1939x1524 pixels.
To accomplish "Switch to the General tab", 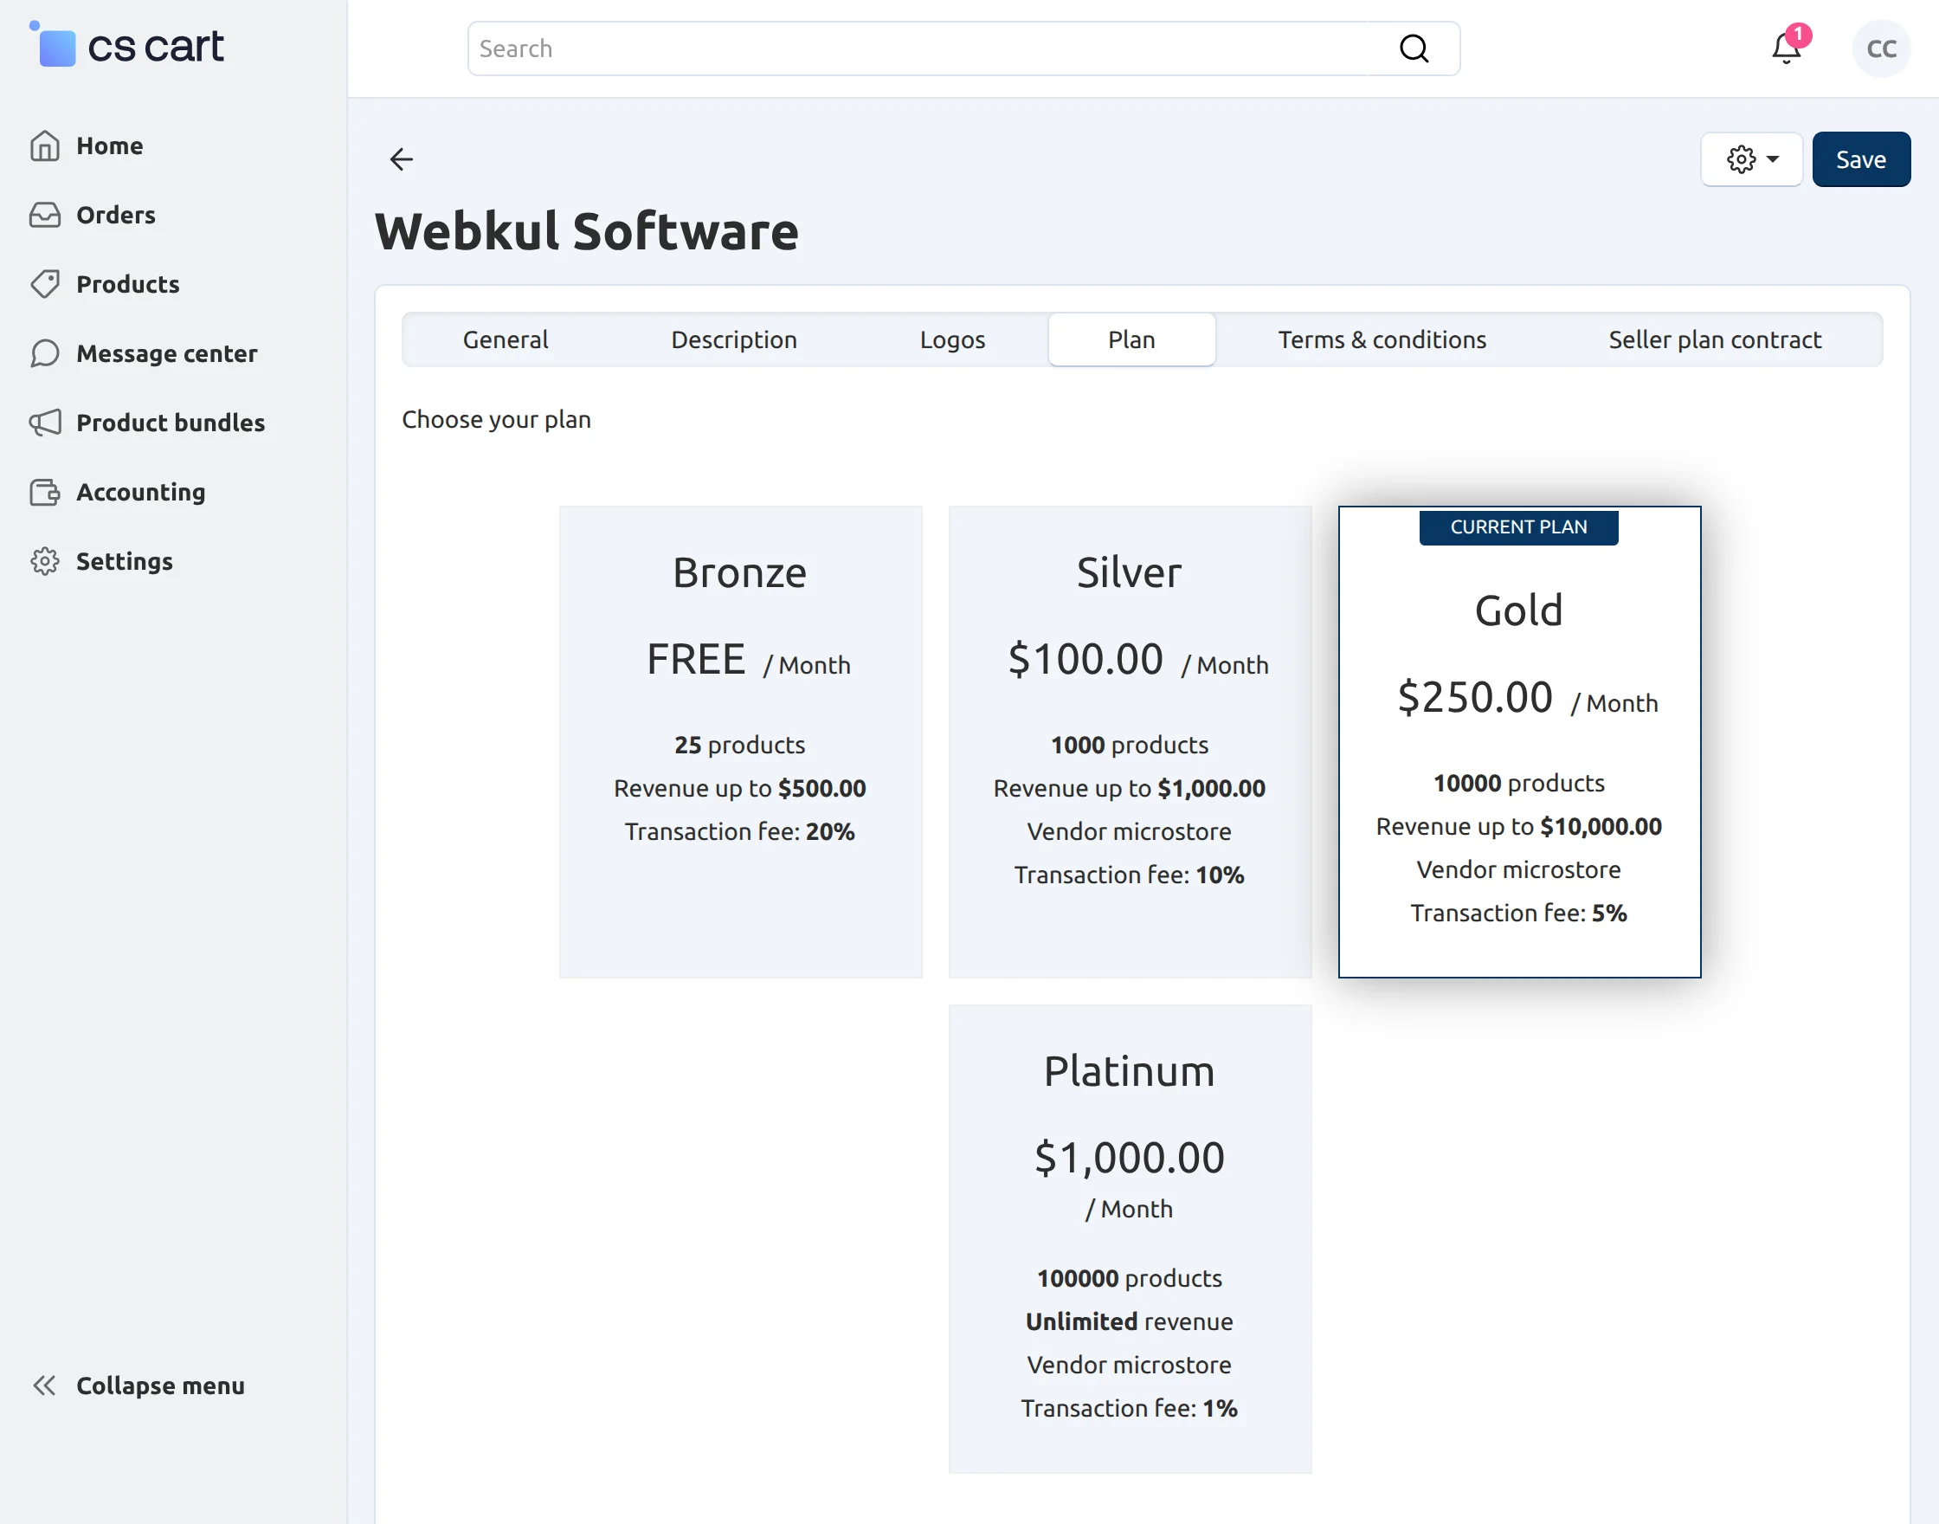I will pos(505,339).
